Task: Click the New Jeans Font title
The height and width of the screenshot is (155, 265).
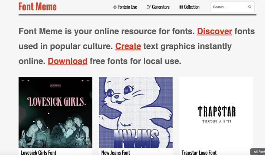Action: pos(116,152)
